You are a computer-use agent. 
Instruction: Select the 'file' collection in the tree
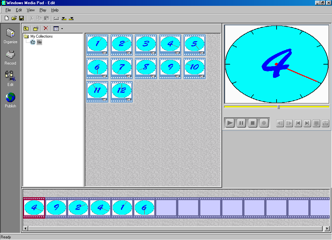[39, 42]
